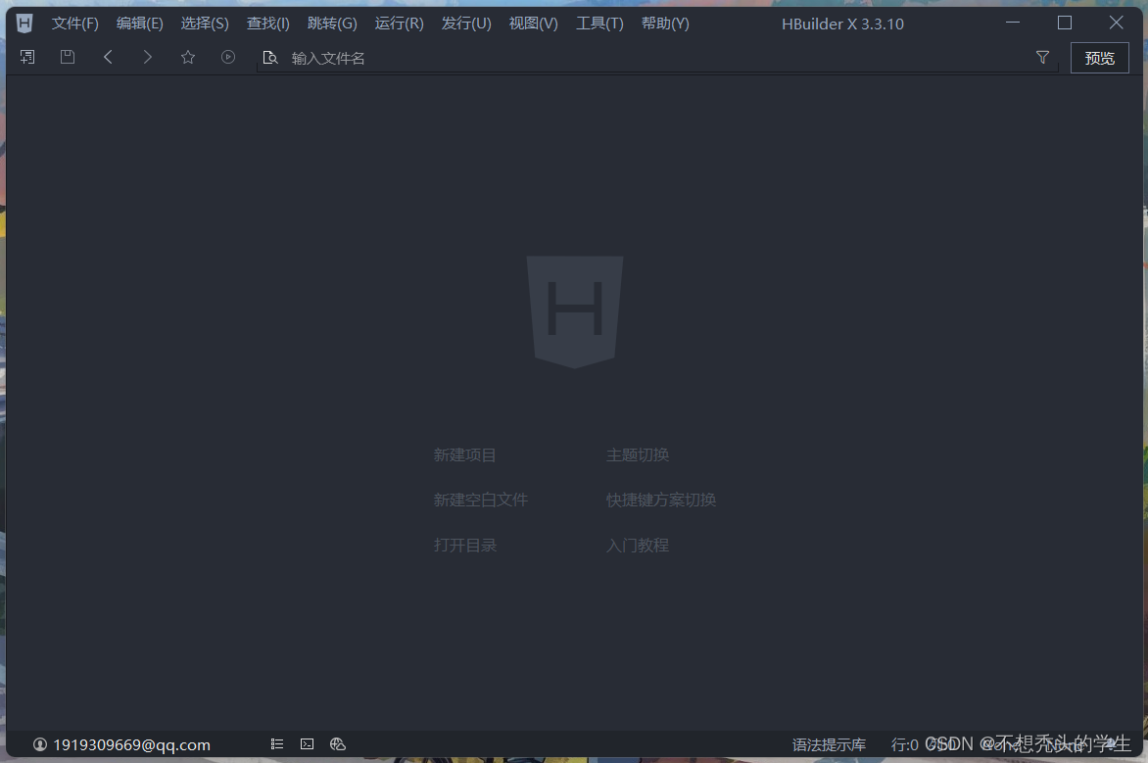Viewport: 1148px width, 763px height.
Task: Click the 快捷键方案切换 link
Action: [661, 500]
